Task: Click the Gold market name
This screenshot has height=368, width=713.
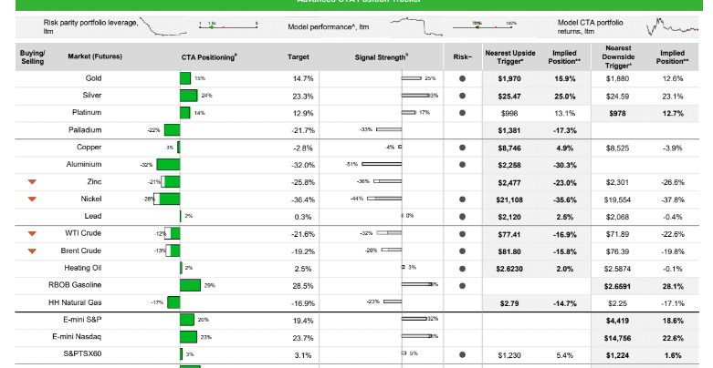Action: [93, 78]
